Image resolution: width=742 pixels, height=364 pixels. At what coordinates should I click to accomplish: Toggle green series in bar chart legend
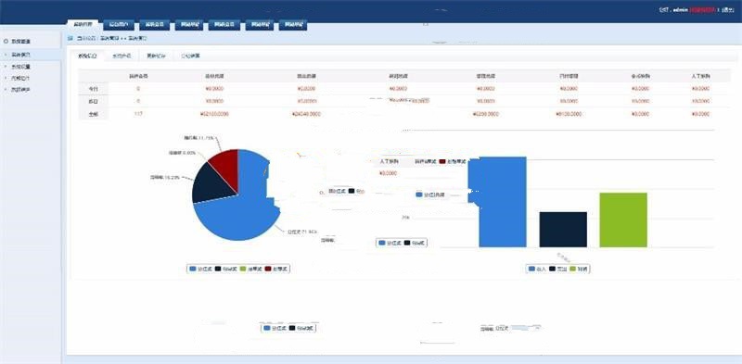click(580, 269)
